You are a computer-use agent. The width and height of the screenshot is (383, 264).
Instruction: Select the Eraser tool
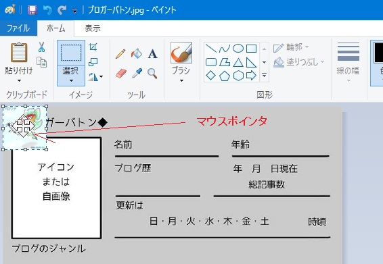coord(121,74)
